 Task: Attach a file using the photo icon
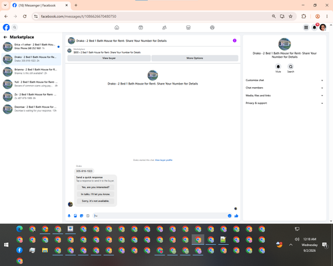click(75, 215)
